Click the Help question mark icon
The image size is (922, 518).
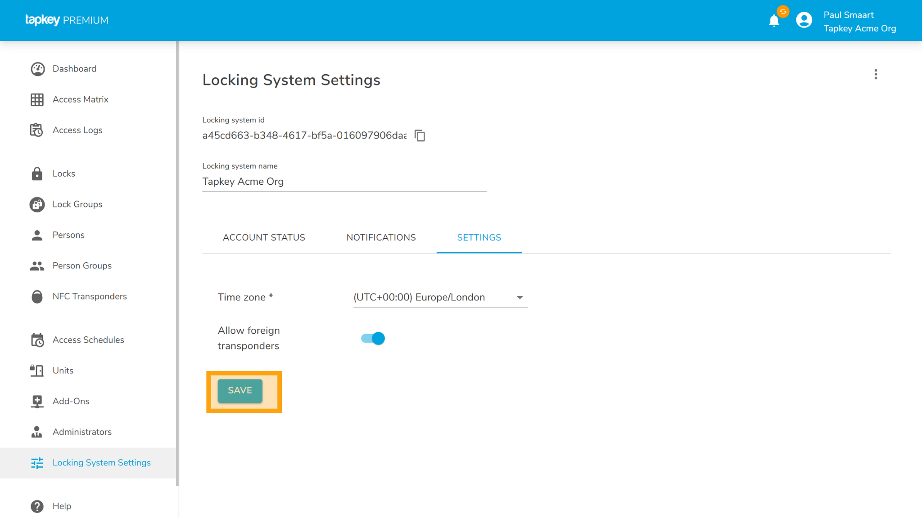coord(37,506)
